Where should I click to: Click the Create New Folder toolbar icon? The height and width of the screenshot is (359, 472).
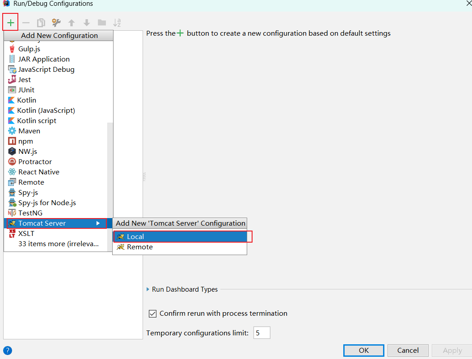click(x=102, y=23)
